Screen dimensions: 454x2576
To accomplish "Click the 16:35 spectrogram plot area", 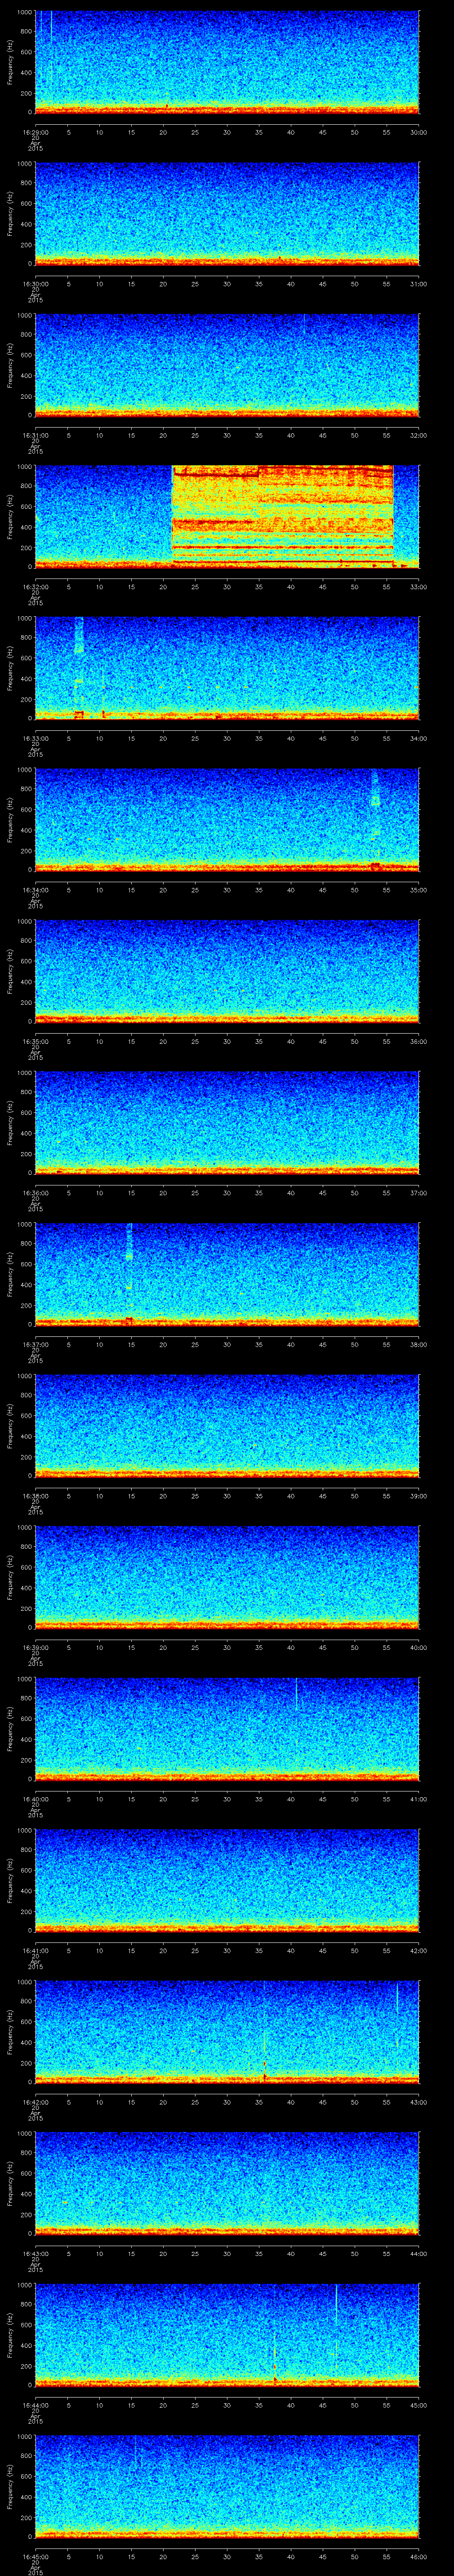I will pyautogui.click(x=227, y=971).
